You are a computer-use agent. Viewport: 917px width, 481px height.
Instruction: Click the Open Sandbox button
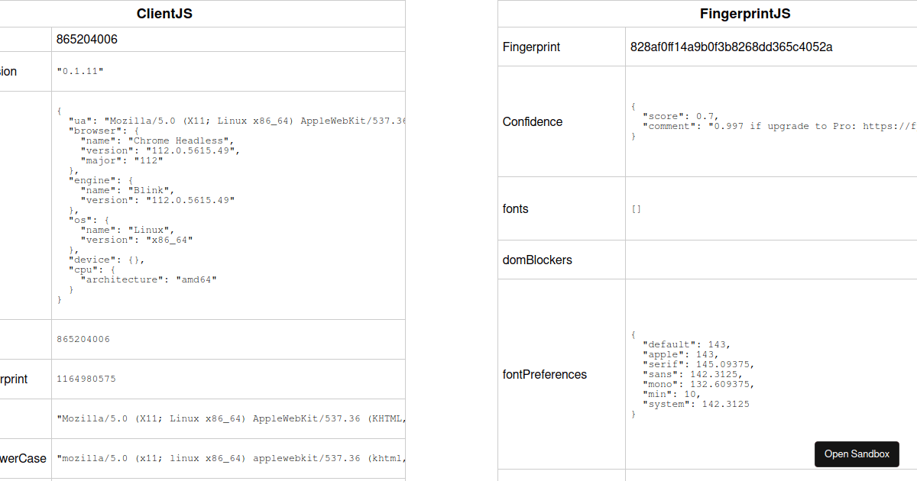(x=857, y=454)
